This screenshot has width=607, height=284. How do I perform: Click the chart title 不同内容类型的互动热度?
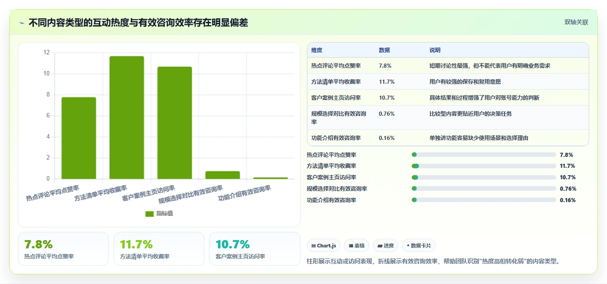click(138, 22)
